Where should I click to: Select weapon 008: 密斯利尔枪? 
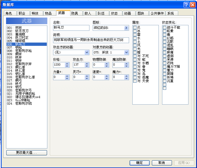tap(27, 51)
